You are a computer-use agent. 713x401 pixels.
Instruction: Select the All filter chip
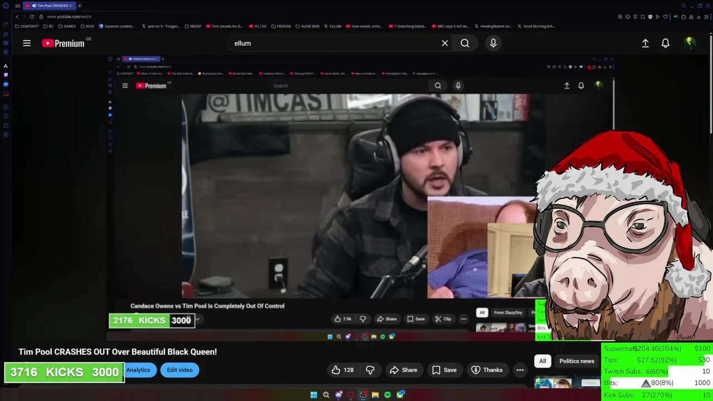coord(543,361)
